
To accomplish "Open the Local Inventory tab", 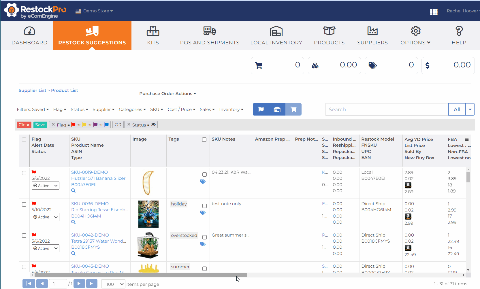I will (276, 36).
